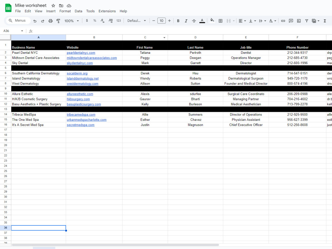This screenshot has height=249, width=332.
Task: Open the Help menu
Action: (123, 11)
